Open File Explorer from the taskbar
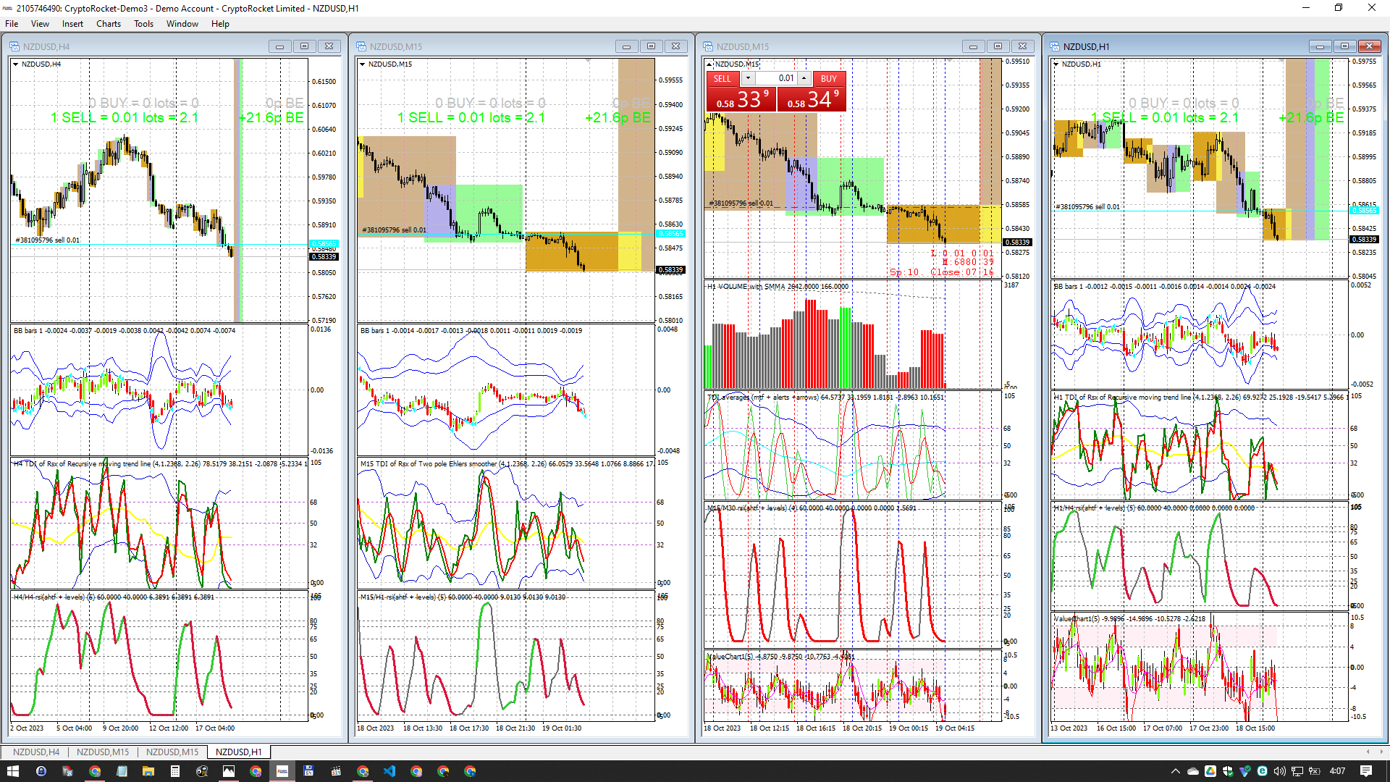Screen dimensions: 1390x782 click(x=148, y=771)
